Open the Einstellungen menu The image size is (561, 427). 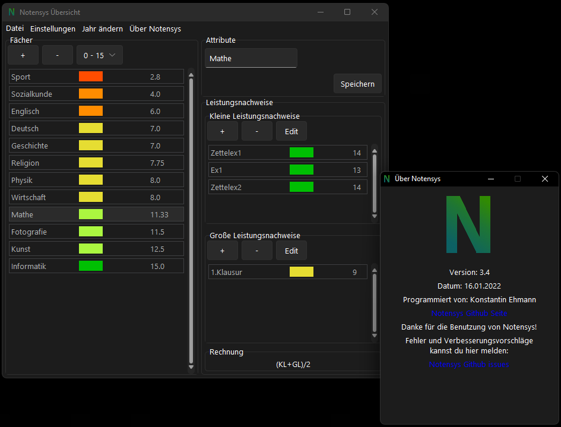tap(53, 29)
